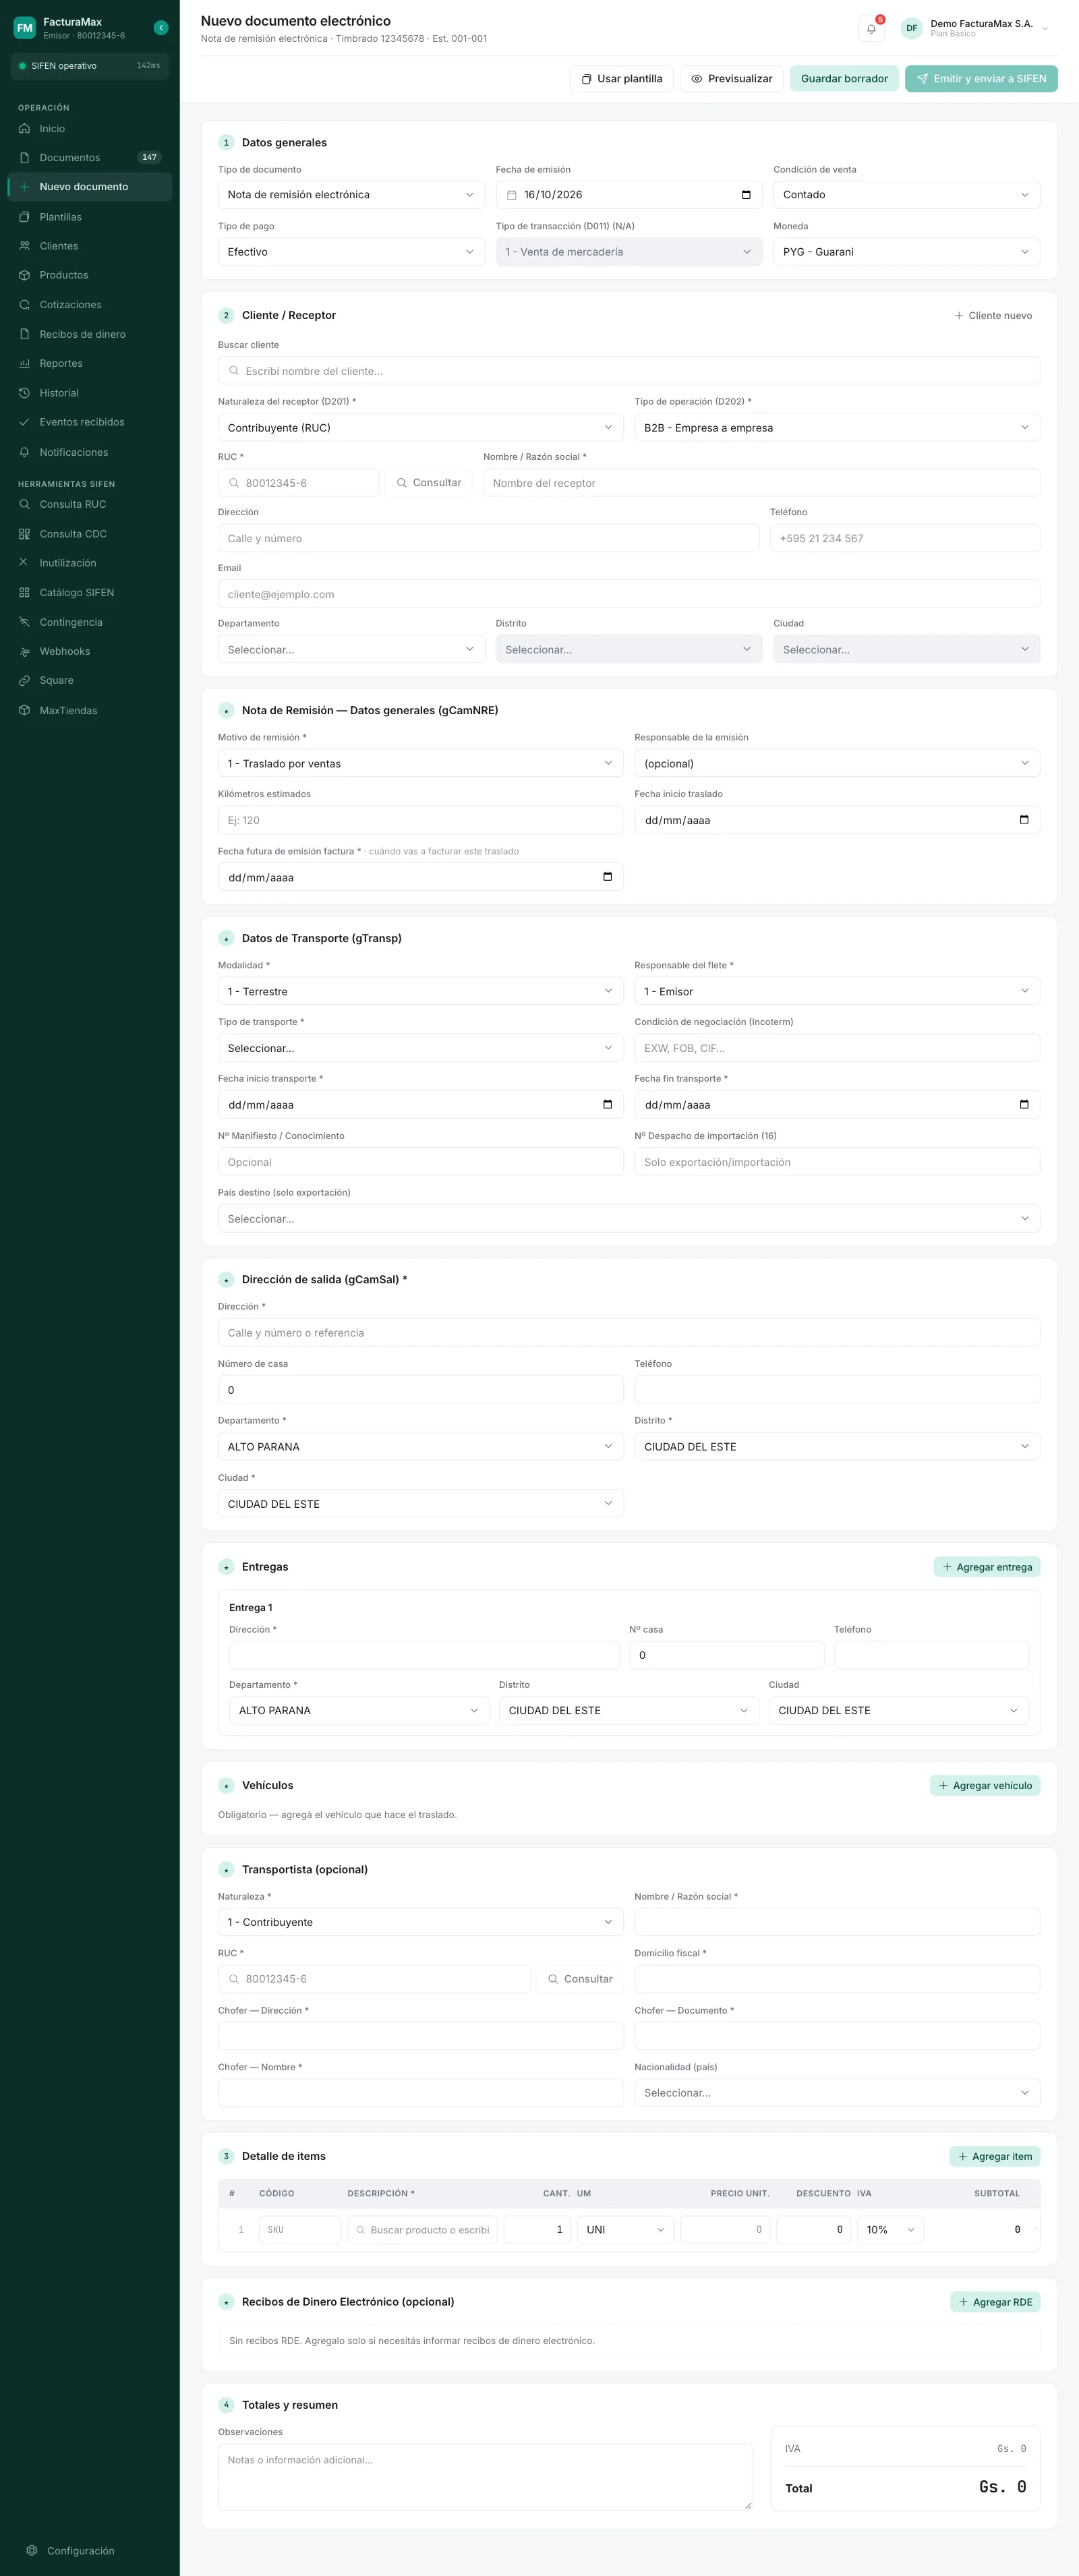This screenshot has width=1079, height=2576.
Task: Open calendar for Fecha fin transporte
Action: point(1024,1105)
